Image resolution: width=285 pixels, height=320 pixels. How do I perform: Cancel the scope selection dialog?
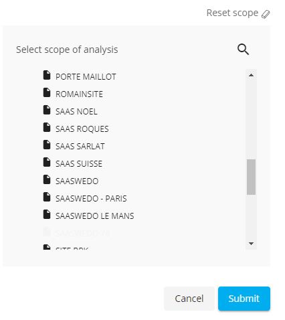click(189, 299)
